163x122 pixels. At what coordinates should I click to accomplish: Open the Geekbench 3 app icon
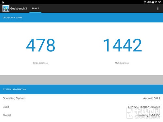[x=6, y=8]
